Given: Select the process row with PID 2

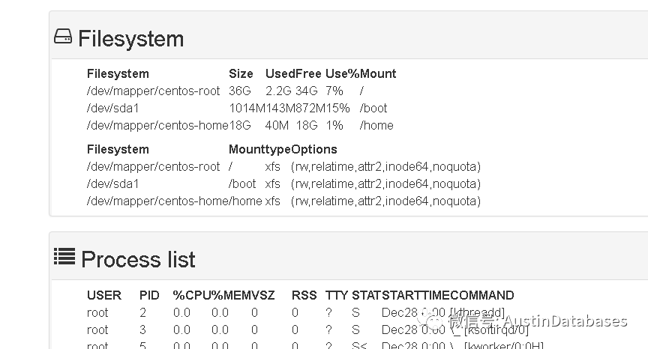Looking at the screenshot, I should tap(144, 312).
